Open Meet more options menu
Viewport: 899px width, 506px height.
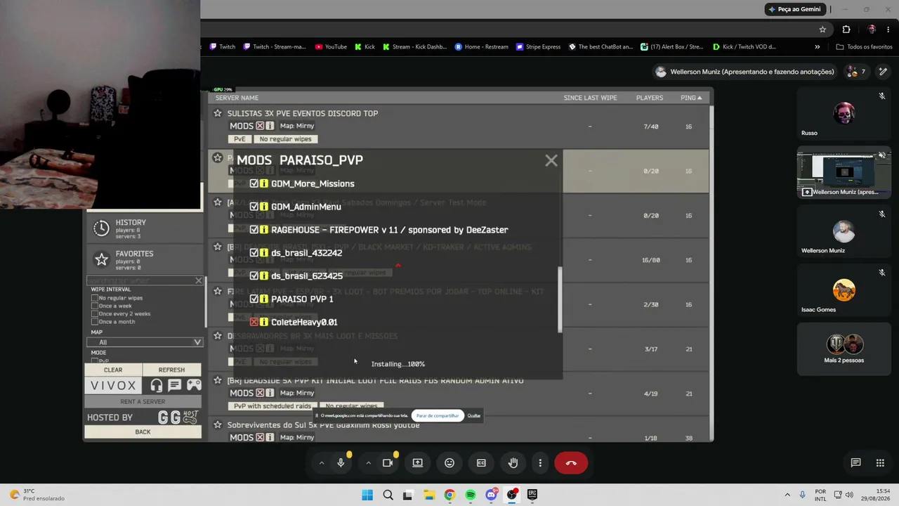[540, 463]
